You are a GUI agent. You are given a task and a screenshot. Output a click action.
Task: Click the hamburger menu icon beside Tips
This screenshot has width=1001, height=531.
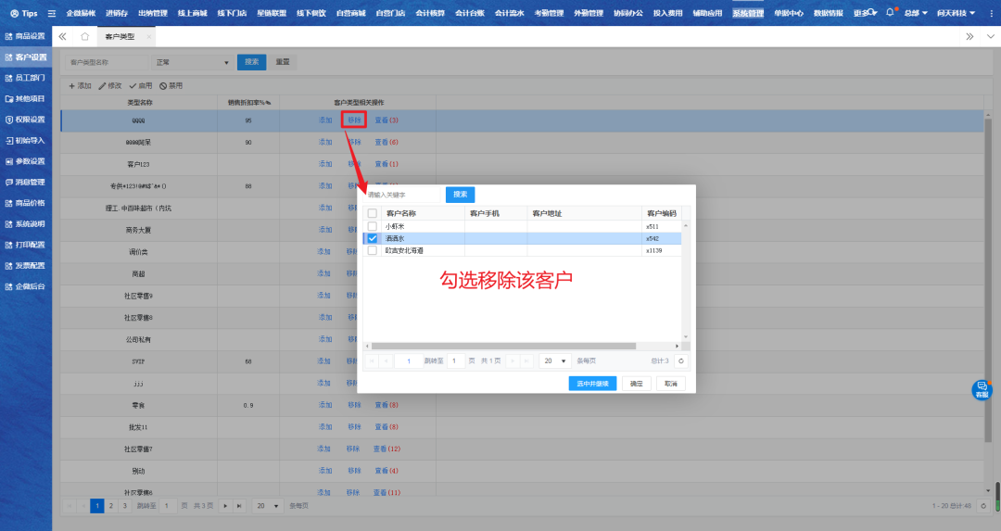coord(52,13)
